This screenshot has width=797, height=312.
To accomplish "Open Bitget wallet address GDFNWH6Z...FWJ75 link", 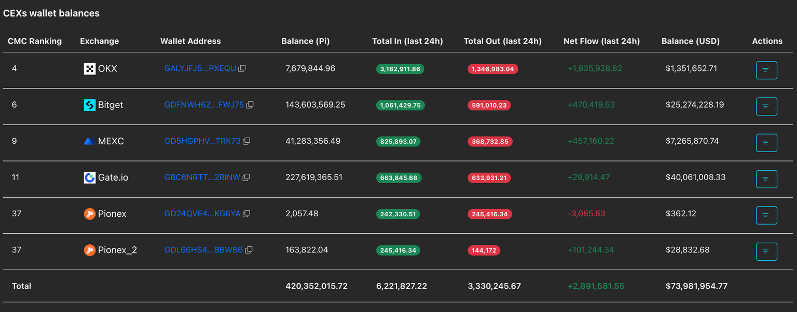I will [x=204, y=105].
